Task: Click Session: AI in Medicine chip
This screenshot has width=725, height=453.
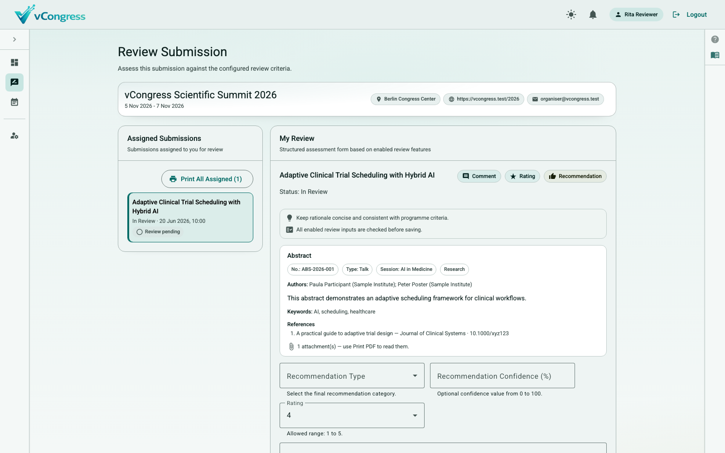Action: tap(406, 270)
